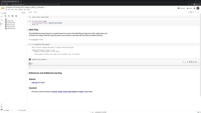201x113 pixels.
Task: Open HEIC files source link from Adobe
Action: click(x=35, y=40)
